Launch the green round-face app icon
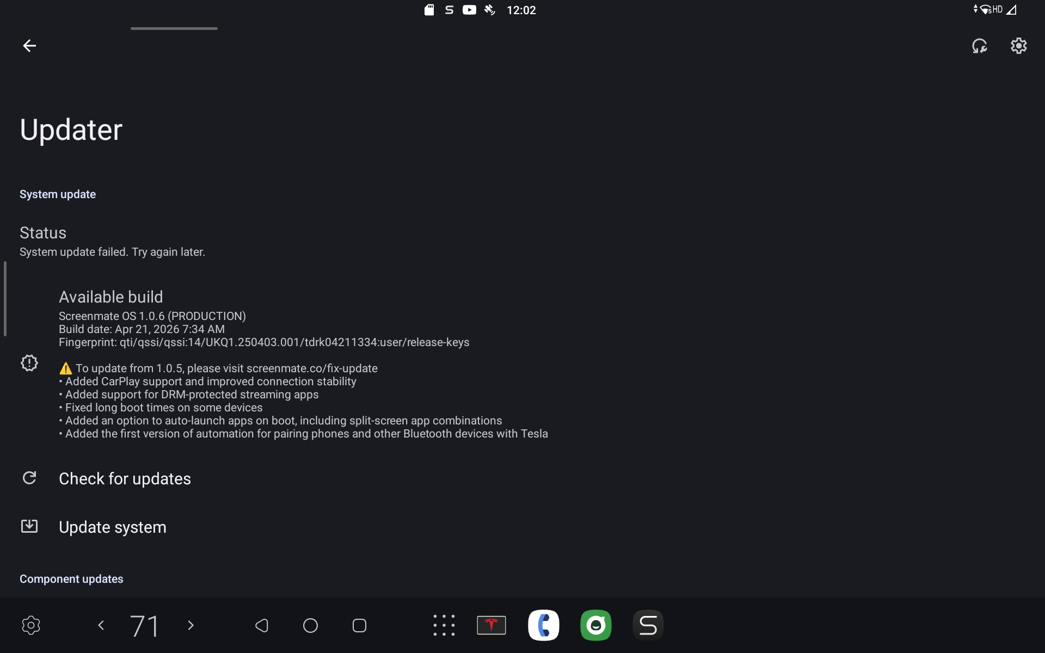 pos(596,625)
